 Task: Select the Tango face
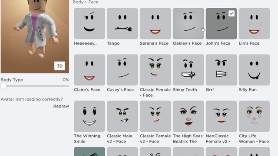pyautogui.click(x=122, y=23)
